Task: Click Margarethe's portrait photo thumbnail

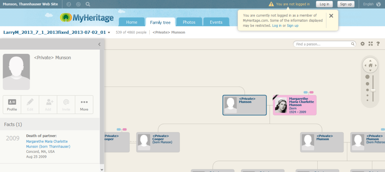Action: point(281,105)
